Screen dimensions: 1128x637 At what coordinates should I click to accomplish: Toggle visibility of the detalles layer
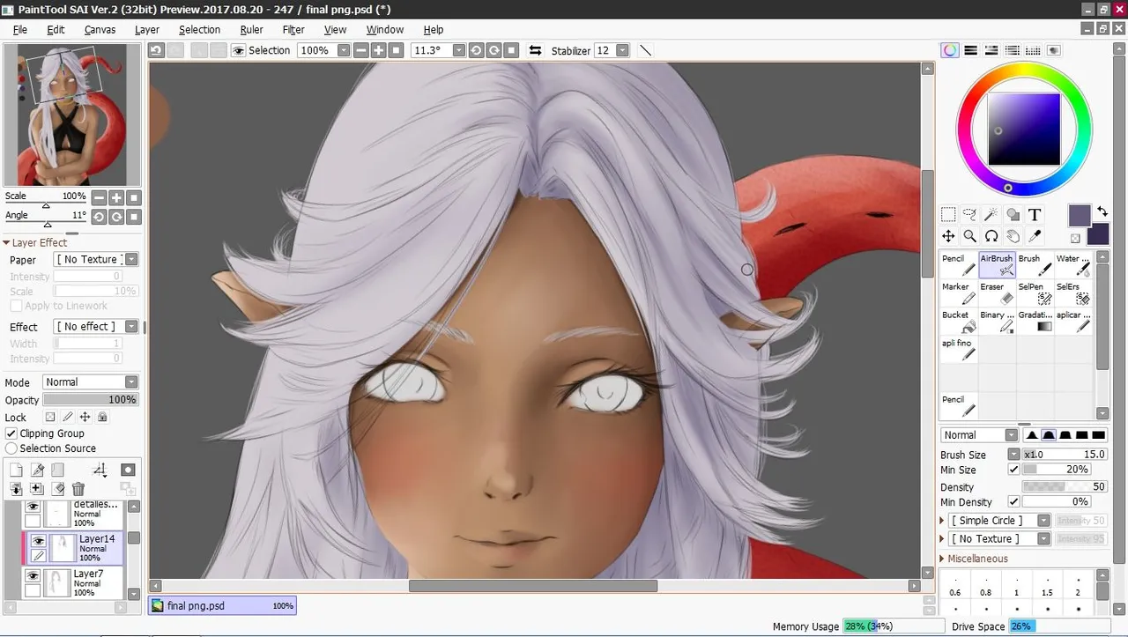[33, 507]
